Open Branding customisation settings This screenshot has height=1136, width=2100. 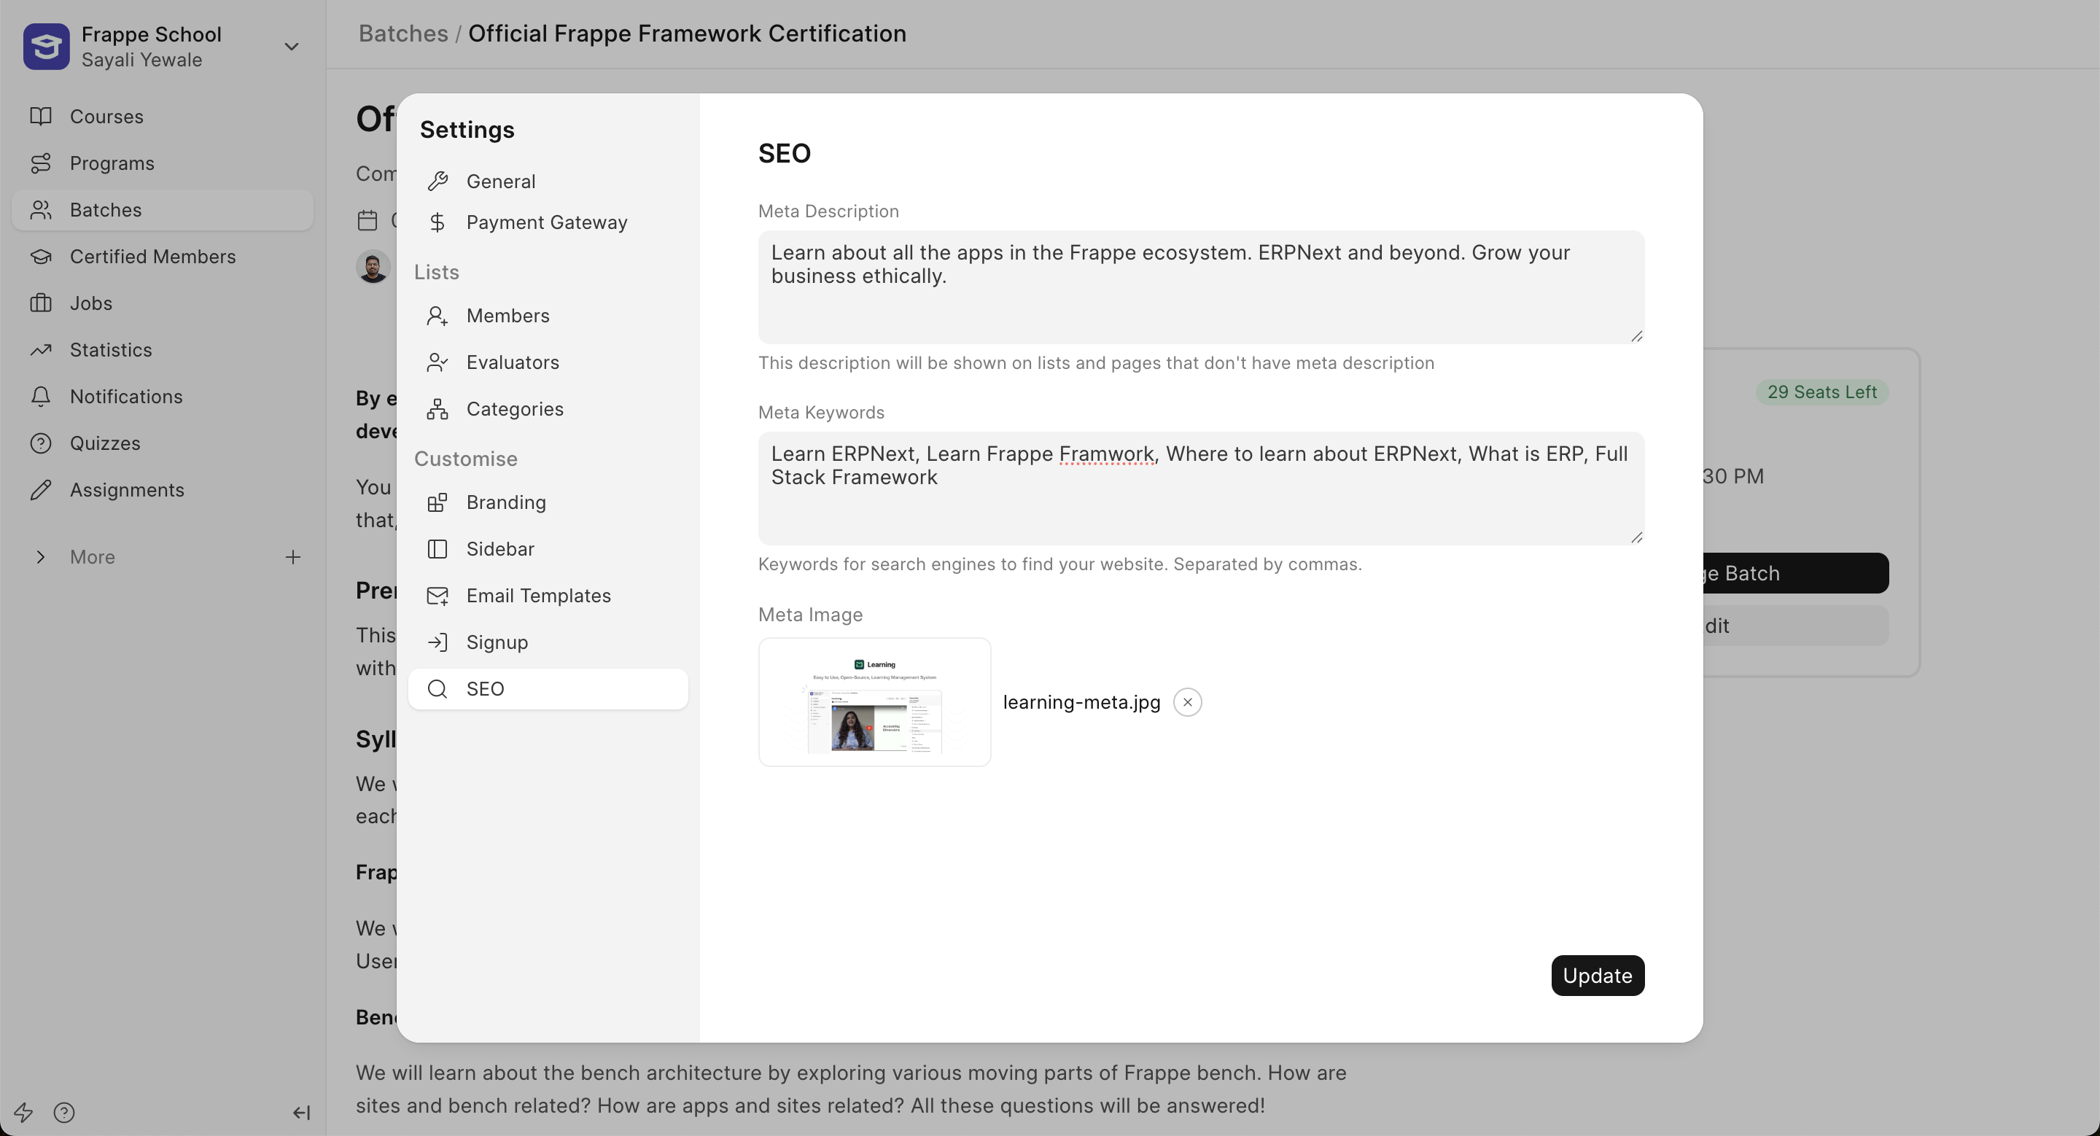click(548, 502)
